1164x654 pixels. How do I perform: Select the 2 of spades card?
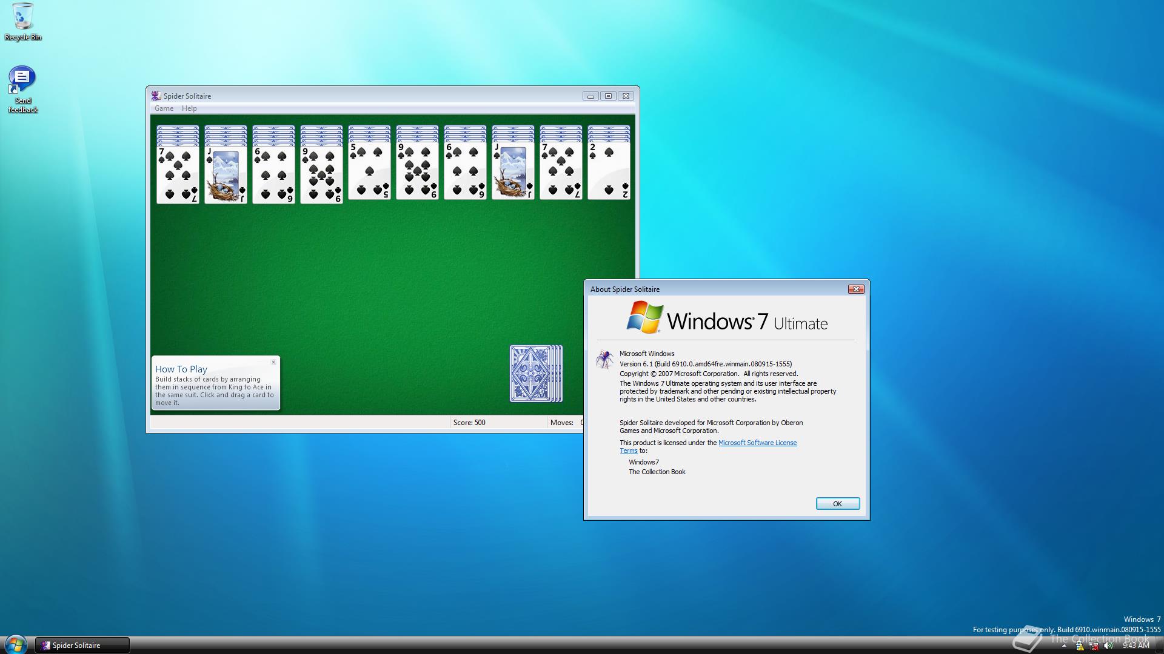coord(609,171)
